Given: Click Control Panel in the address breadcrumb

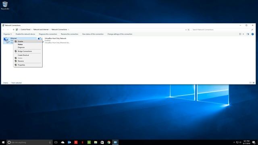Looking at the screenshot, I should (x=25, y=29).
